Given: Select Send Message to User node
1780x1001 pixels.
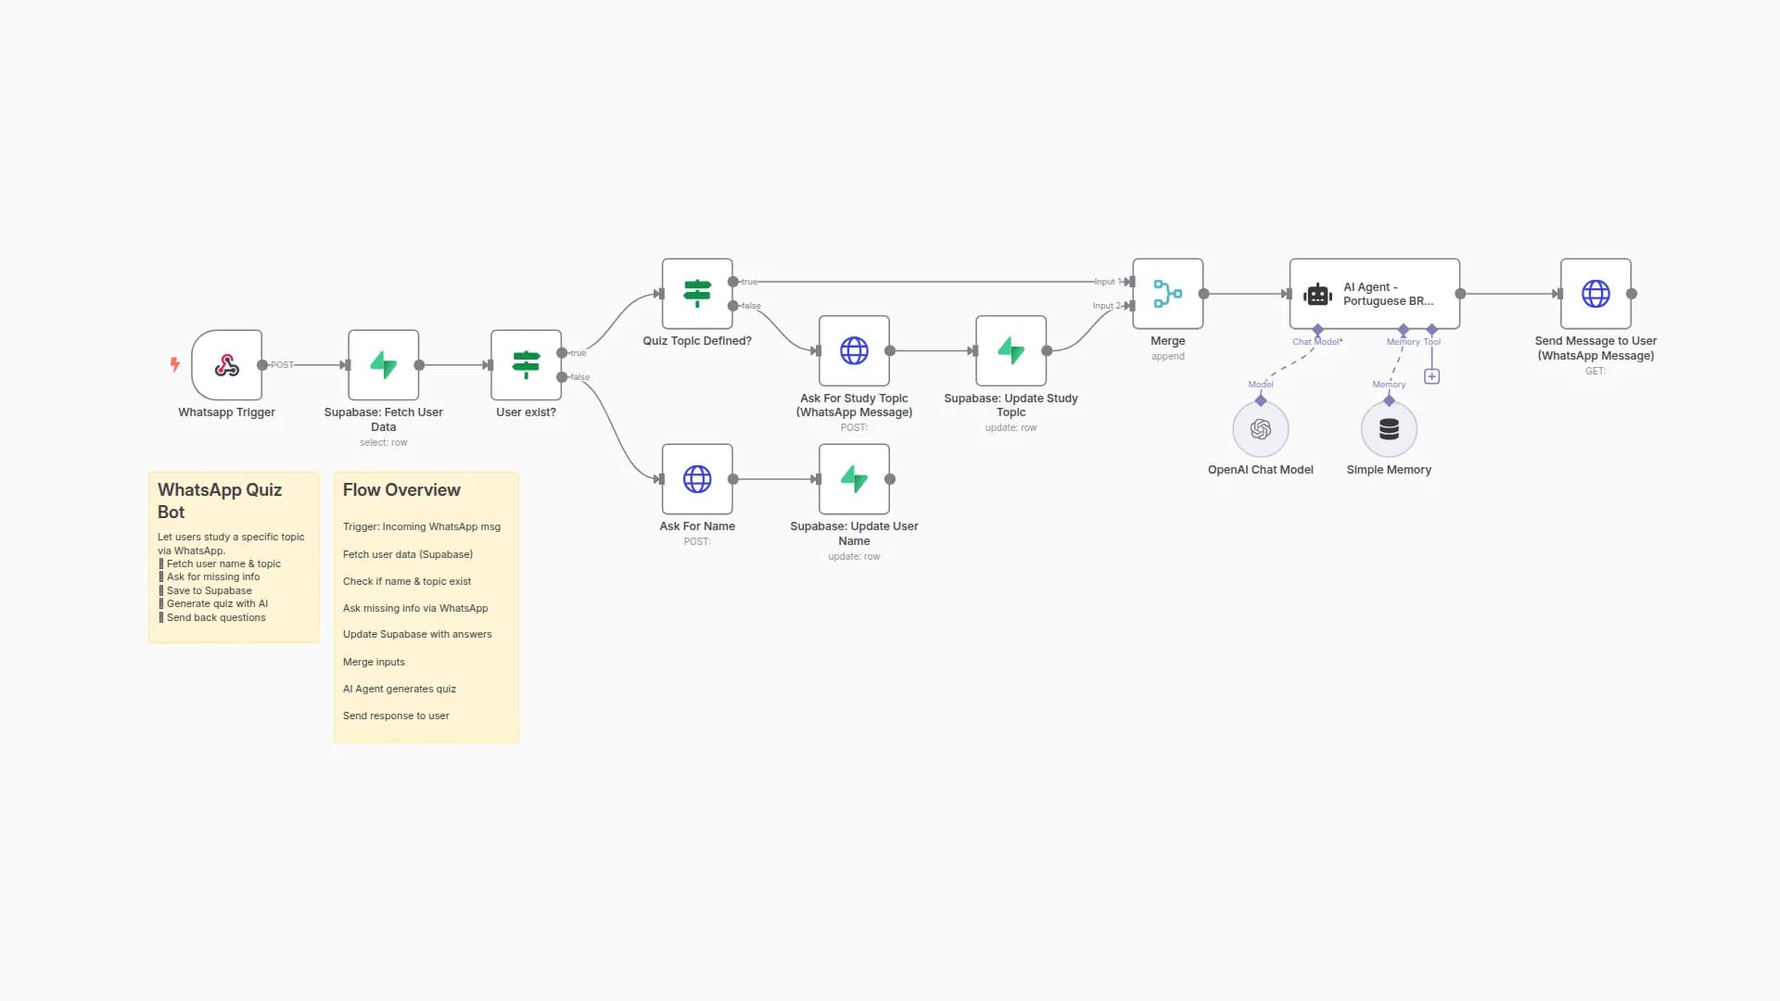Looking at the screenshot, I should coord(1596,294).
